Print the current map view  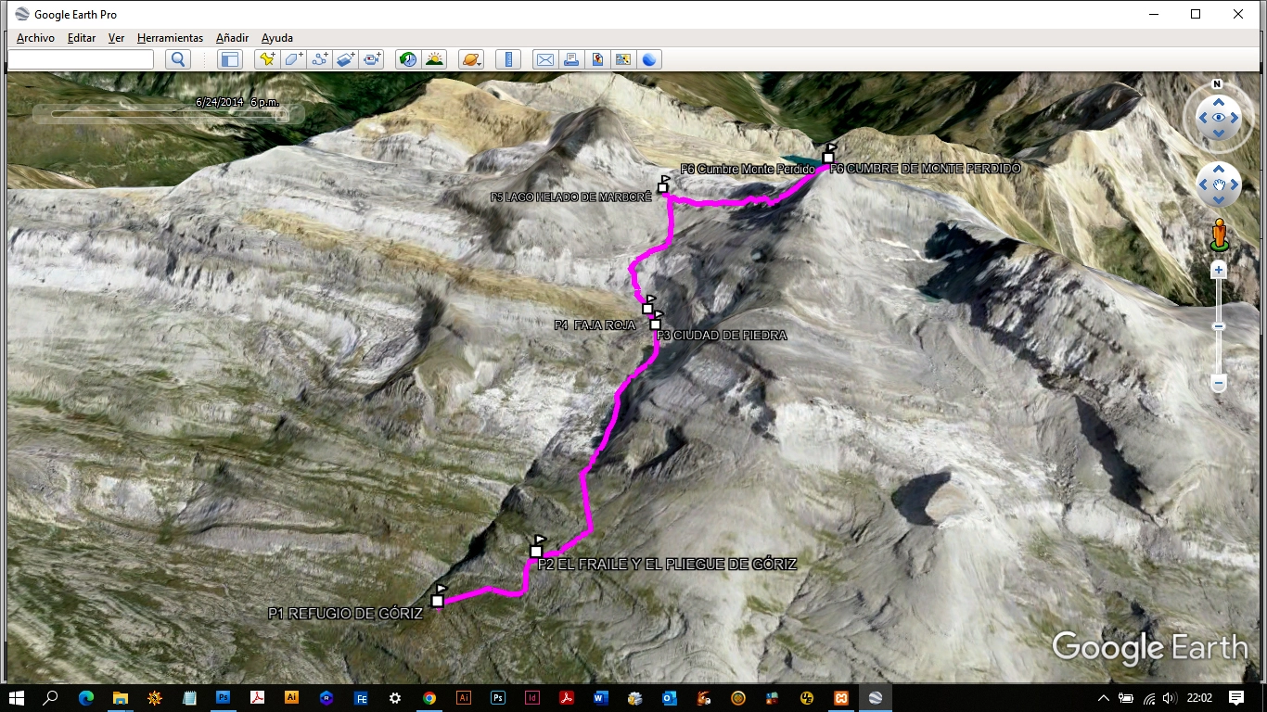click(x=570, y=58)
